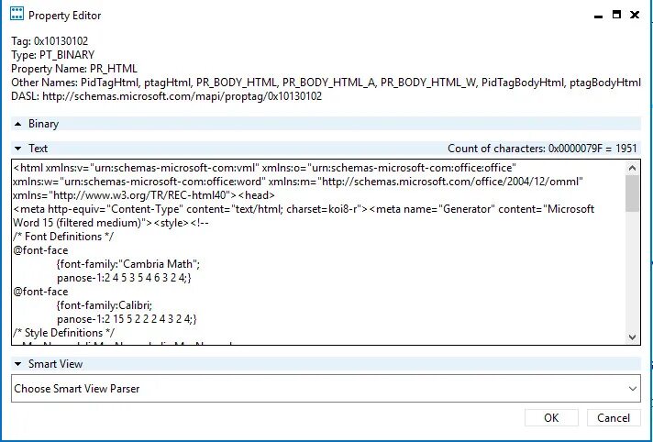
Task: Click inside the HTML text area at Font Definitions line
Action: 63,237
